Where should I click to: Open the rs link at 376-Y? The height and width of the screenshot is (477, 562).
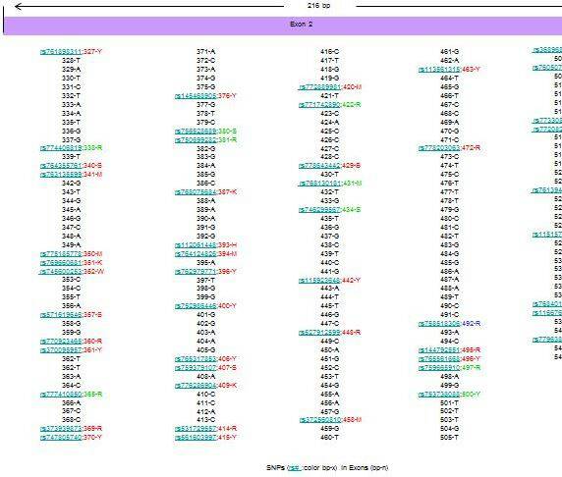click(x=197, y=96)
